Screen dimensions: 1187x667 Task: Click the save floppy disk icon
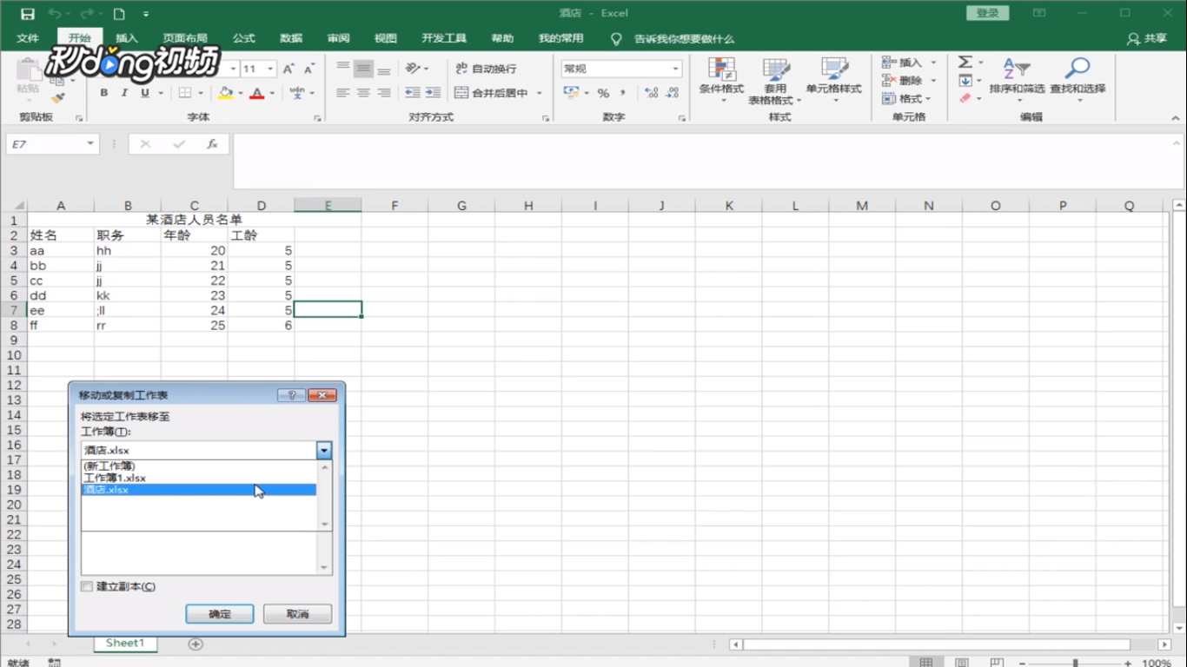click(x=28, y=14)
